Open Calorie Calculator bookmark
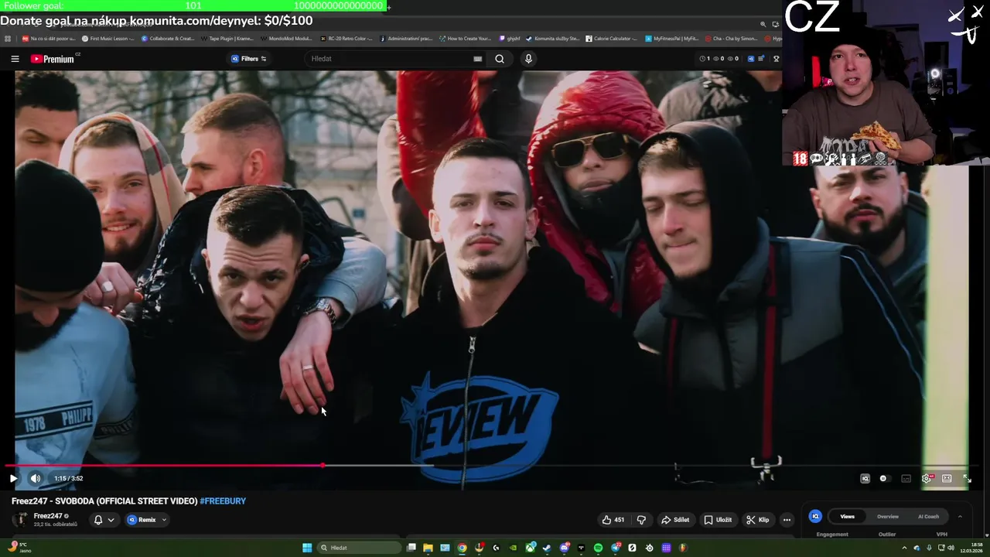 tap(612, 38)
